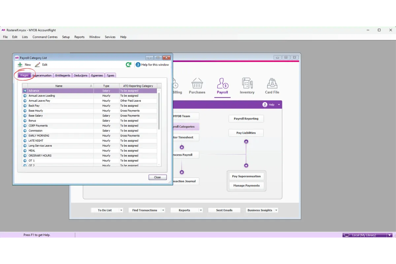Expand Find Transactions dropdown arrow
The image size is (396, 264).
click(x=163, y=210)
